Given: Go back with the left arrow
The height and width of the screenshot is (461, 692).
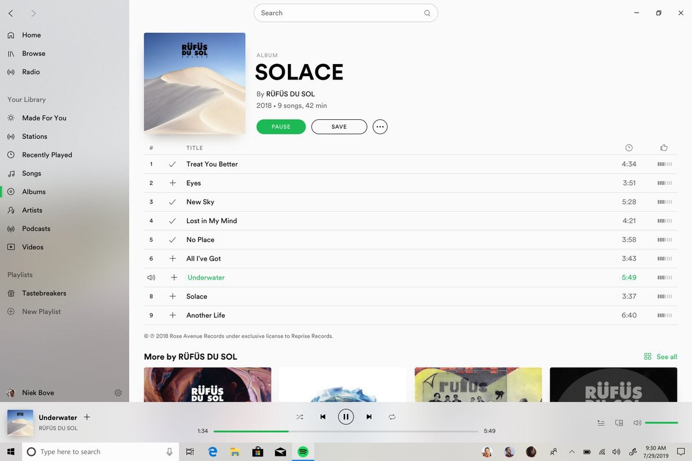Looking at the screenshot, I should 11,13.
